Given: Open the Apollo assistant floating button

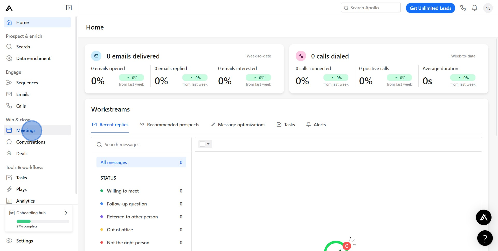Looking at the screenshot, I should (484, 217).
